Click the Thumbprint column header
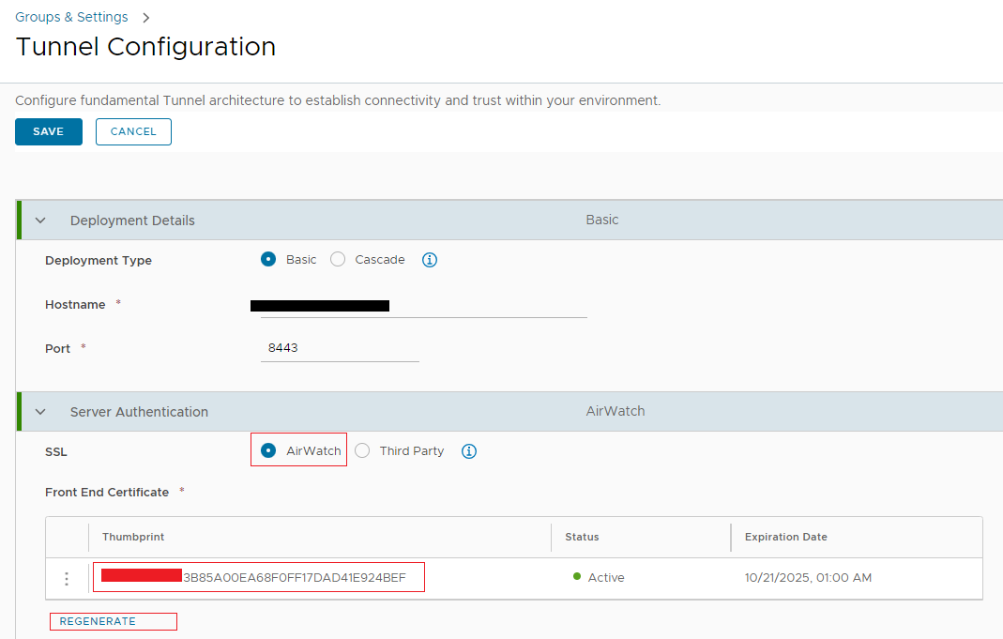Image resolution: width=1003 pixels, height=639 pixels. click(x=132, y=537)
